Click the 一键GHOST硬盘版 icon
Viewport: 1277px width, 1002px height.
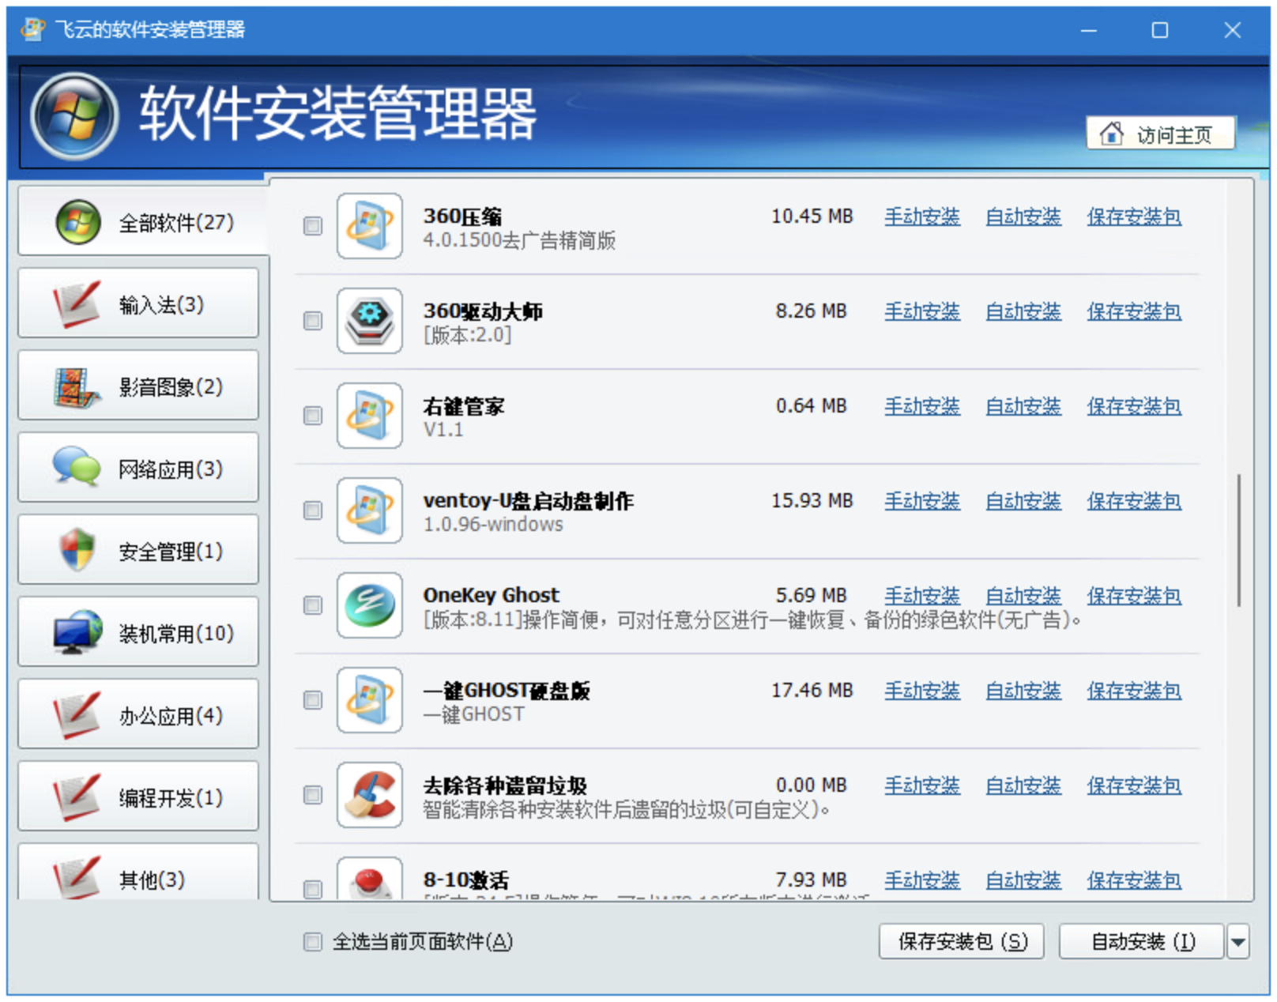[x=370, y=700]
